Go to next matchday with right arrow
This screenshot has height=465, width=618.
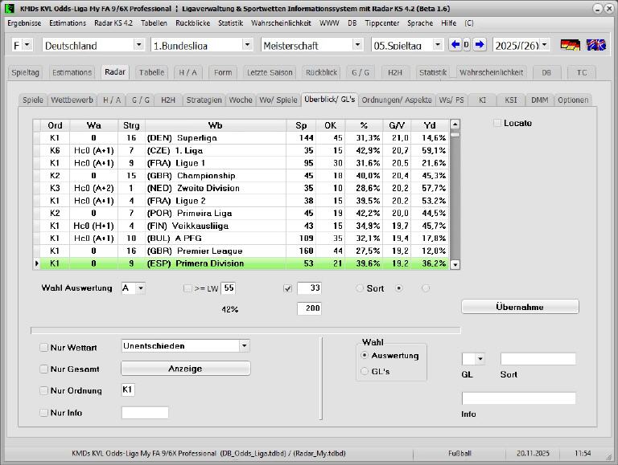[480, 45]
